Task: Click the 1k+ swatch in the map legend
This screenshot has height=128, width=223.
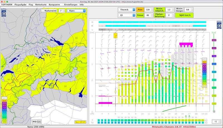Action: [x=4, y=101]
